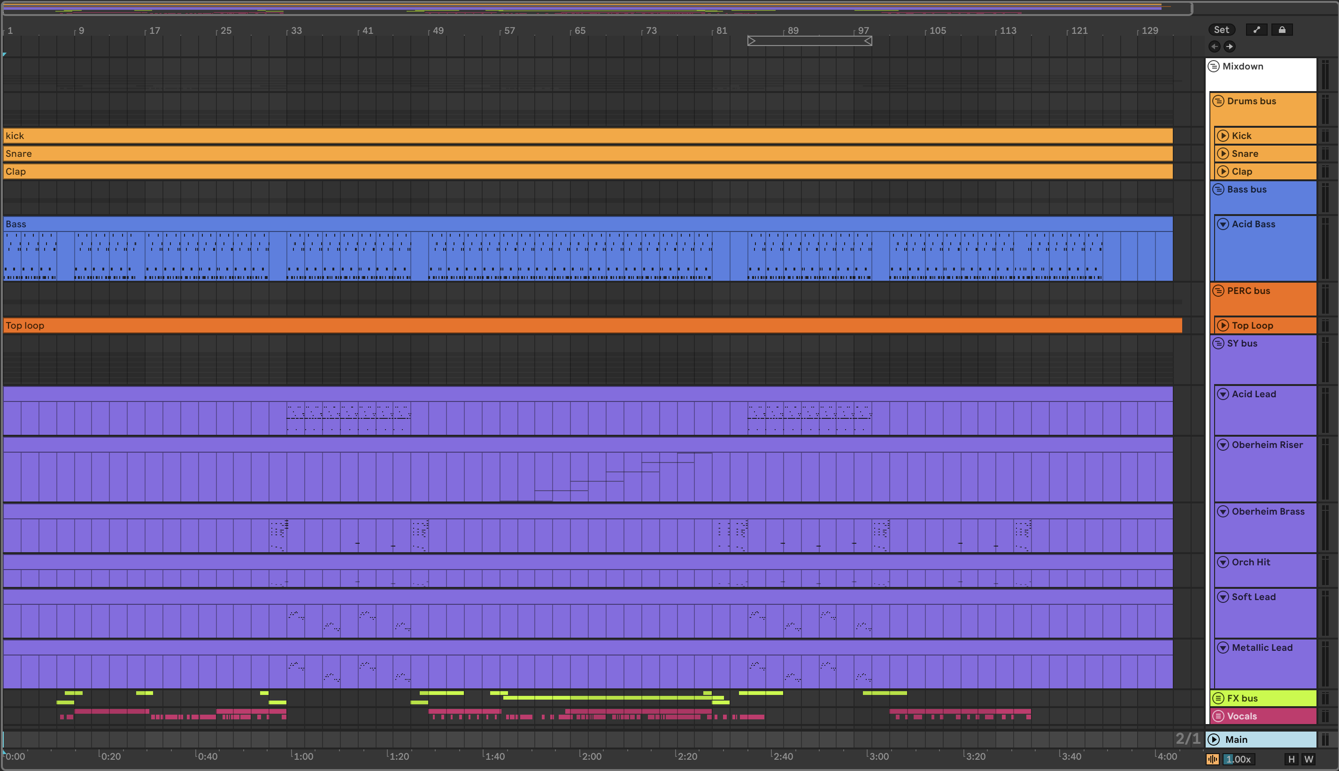This screenshot has height=771, width=1339.
Task: Collapse the Drums bus group
Action: [1218, 100]
